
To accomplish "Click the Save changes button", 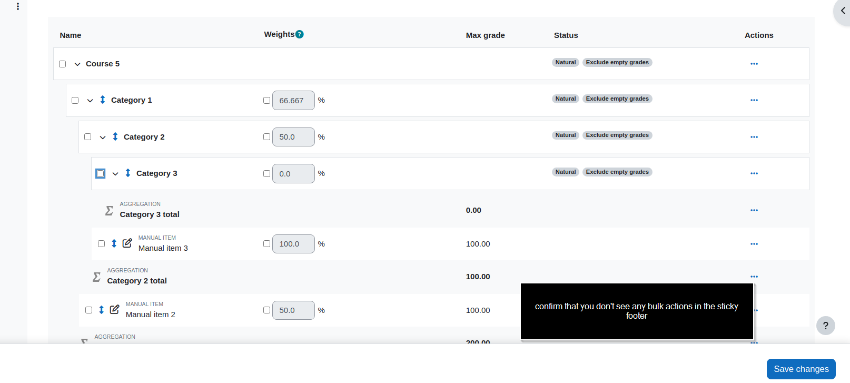I will click(x=801, y=369).
